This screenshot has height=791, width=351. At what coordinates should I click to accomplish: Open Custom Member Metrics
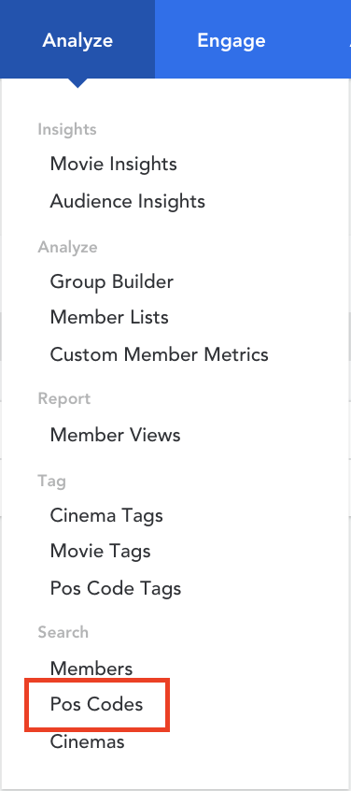(159, 354)
